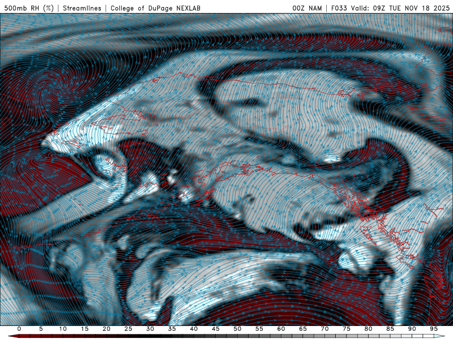Click "College of DuPage NEXLAB" header text
Viewport: 453px width, 339px height.
point(155,8)
